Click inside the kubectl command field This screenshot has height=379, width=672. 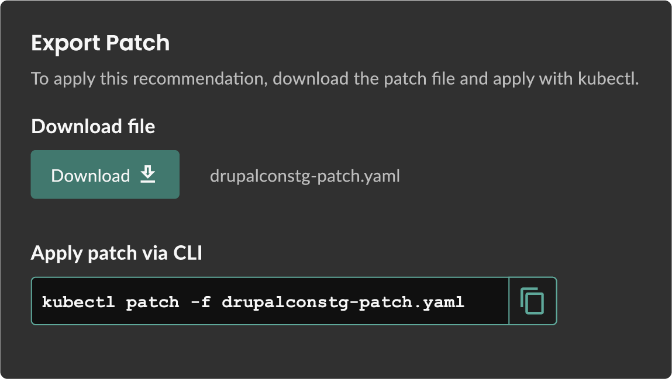pyautogui.click(x=270, y=301)
